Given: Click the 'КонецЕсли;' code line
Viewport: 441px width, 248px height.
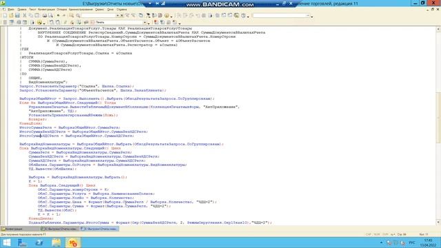Looking at the screenshot, I should click(30, 123).
